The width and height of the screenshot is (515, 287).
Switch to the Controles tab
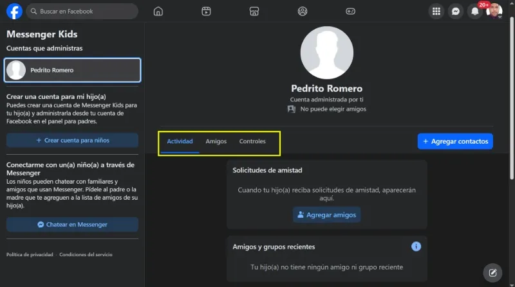tap(252, 141)
